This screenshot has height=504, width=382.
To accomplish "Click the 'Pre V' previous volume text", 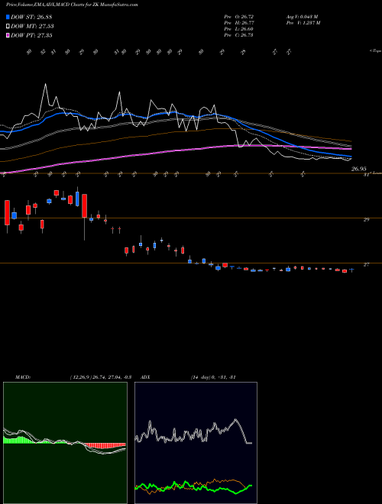I will point(303,23).
